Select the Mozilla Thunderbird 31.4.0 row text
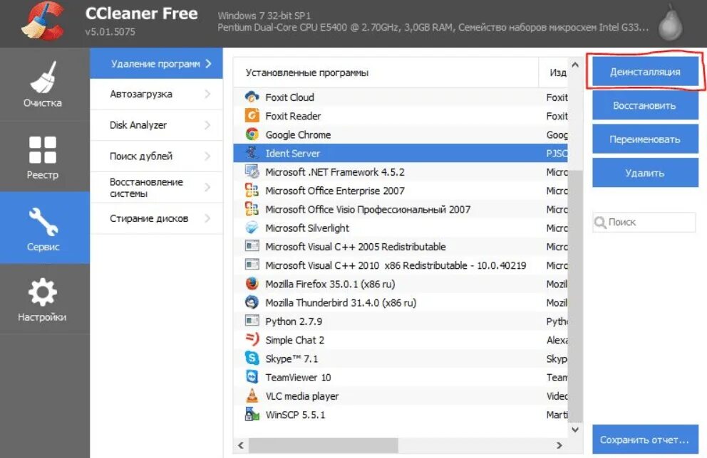The width and height of the screenshot is (707, 458). coord(341,303)
